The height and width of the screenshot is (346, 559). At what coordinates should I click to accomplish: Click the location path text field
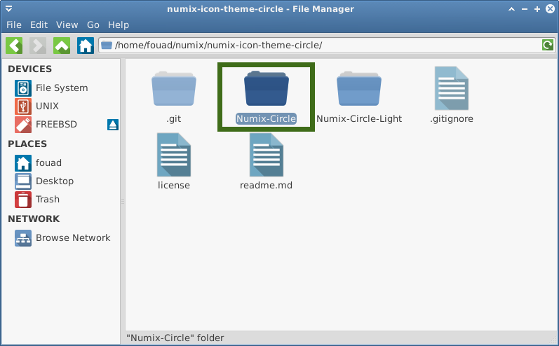pyautogui.click(x=327, y=46)
